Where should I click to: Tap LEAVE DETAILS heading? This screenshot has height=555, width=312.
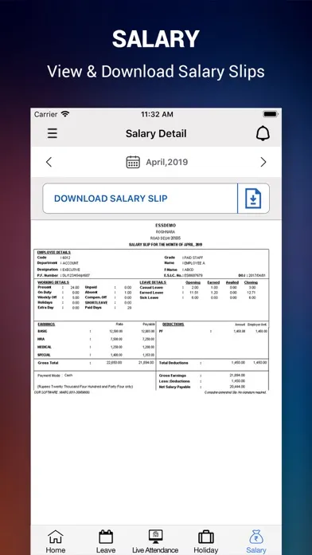click(x=153, y=282)
